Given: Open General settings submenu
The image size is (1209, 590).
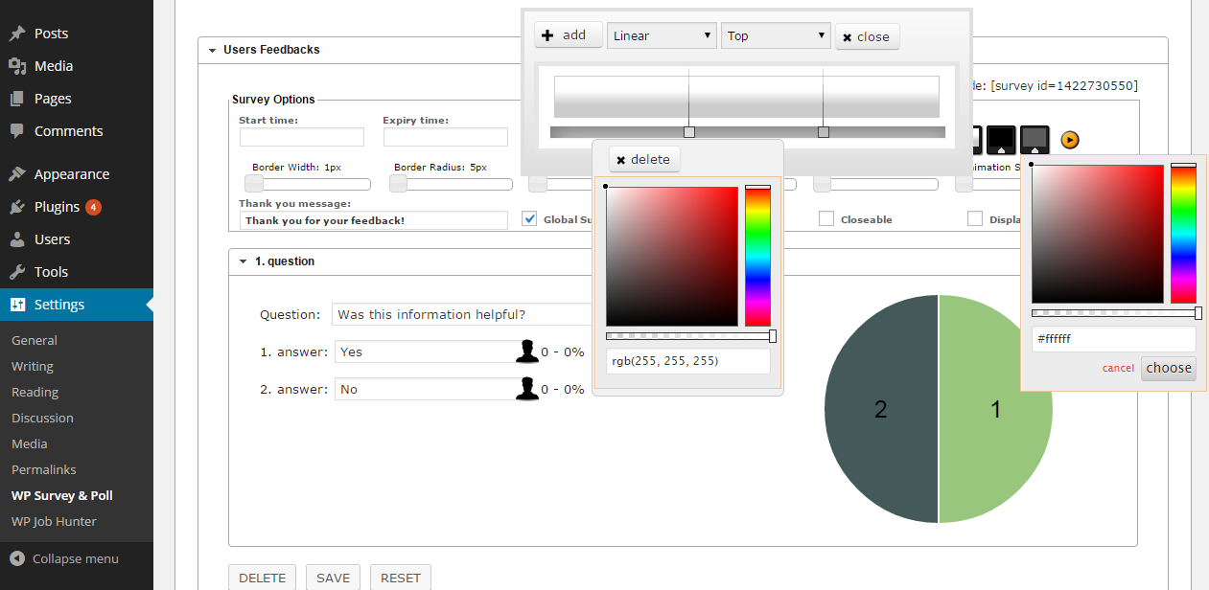Looking at the screenshot, I should point(35,340).
